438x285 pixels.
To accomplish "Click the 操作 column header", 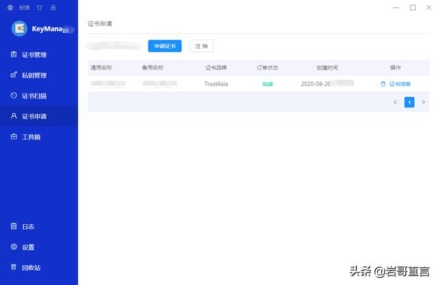I will (x=396, y=68).
